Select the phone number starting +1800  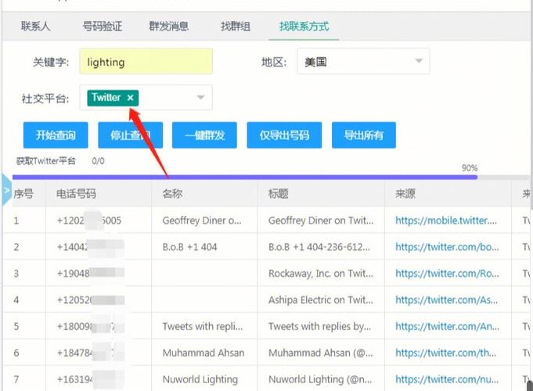point(91,326)
